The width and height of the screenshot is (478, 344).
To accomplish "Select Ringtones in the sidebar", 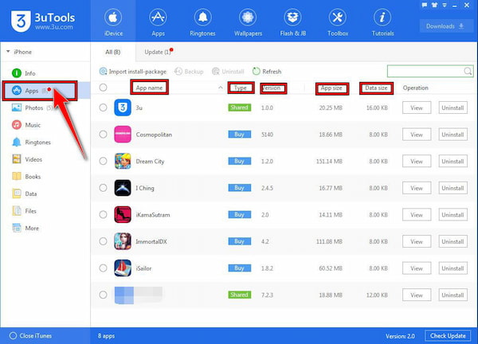I will click(x=31, y=143).
